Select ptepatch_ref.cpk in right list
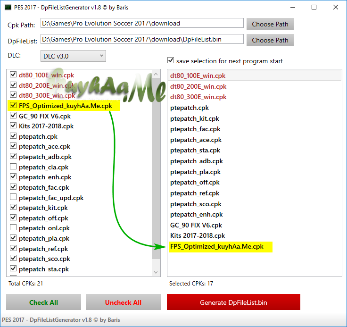The height and width of the screenshot is (327, 347). click(x=254, y=193)
